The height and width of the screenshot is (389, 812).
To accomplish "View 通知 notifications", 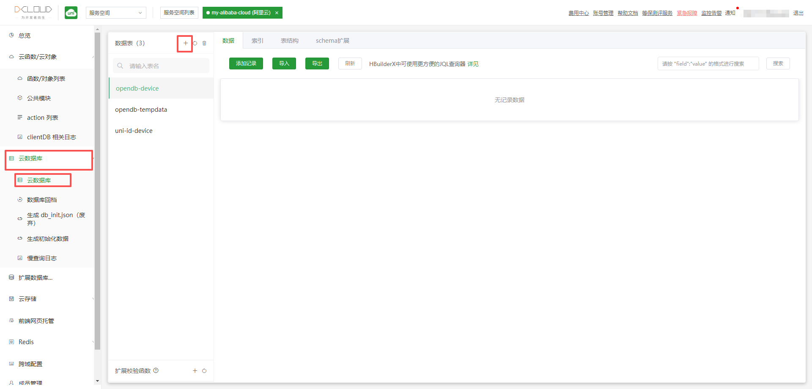I will coord(730,13).
